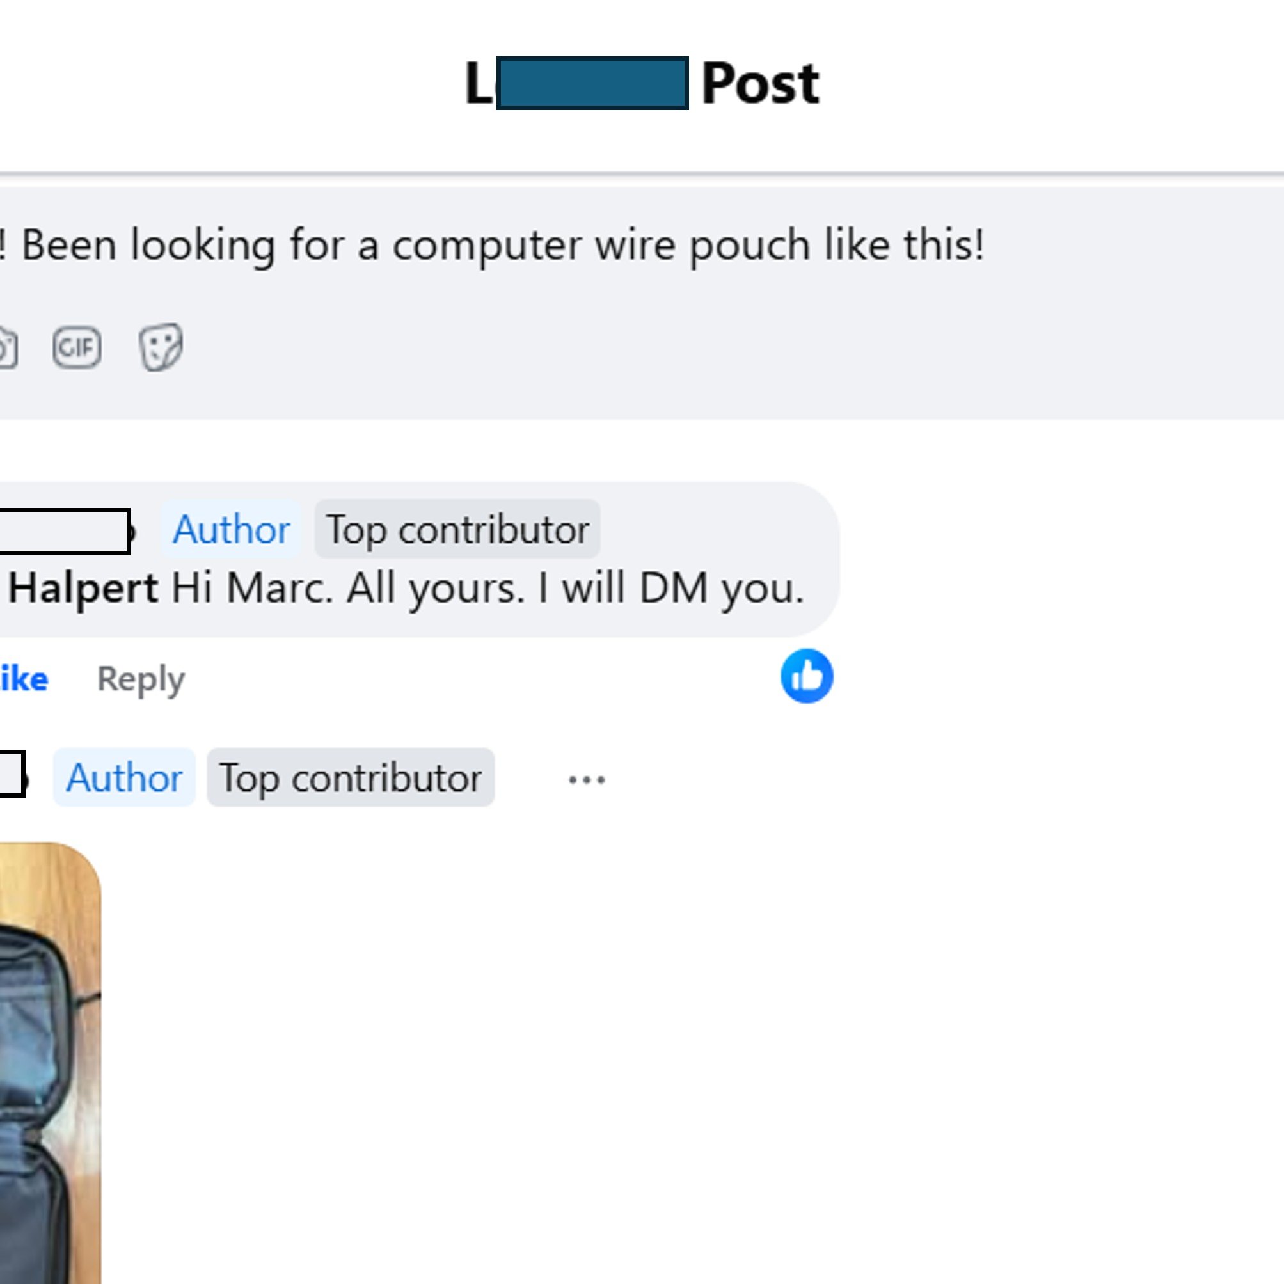Open the tagged Halpert profile link

coord(83,588)
